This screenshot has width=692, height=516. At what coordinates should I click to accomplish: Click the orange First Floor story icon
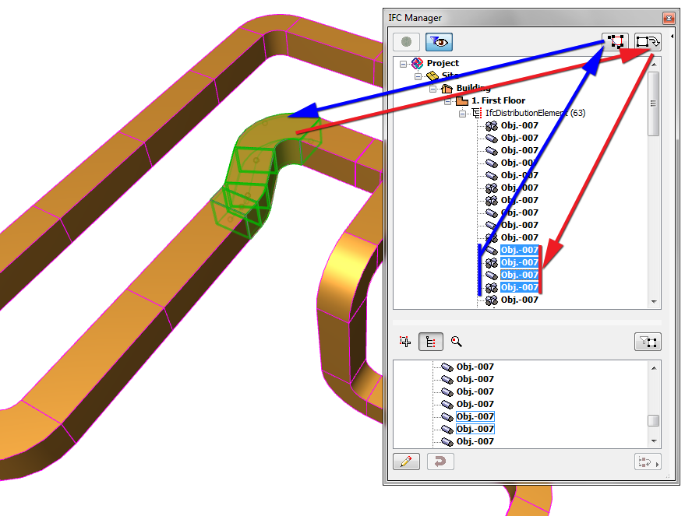click(461, 101)
